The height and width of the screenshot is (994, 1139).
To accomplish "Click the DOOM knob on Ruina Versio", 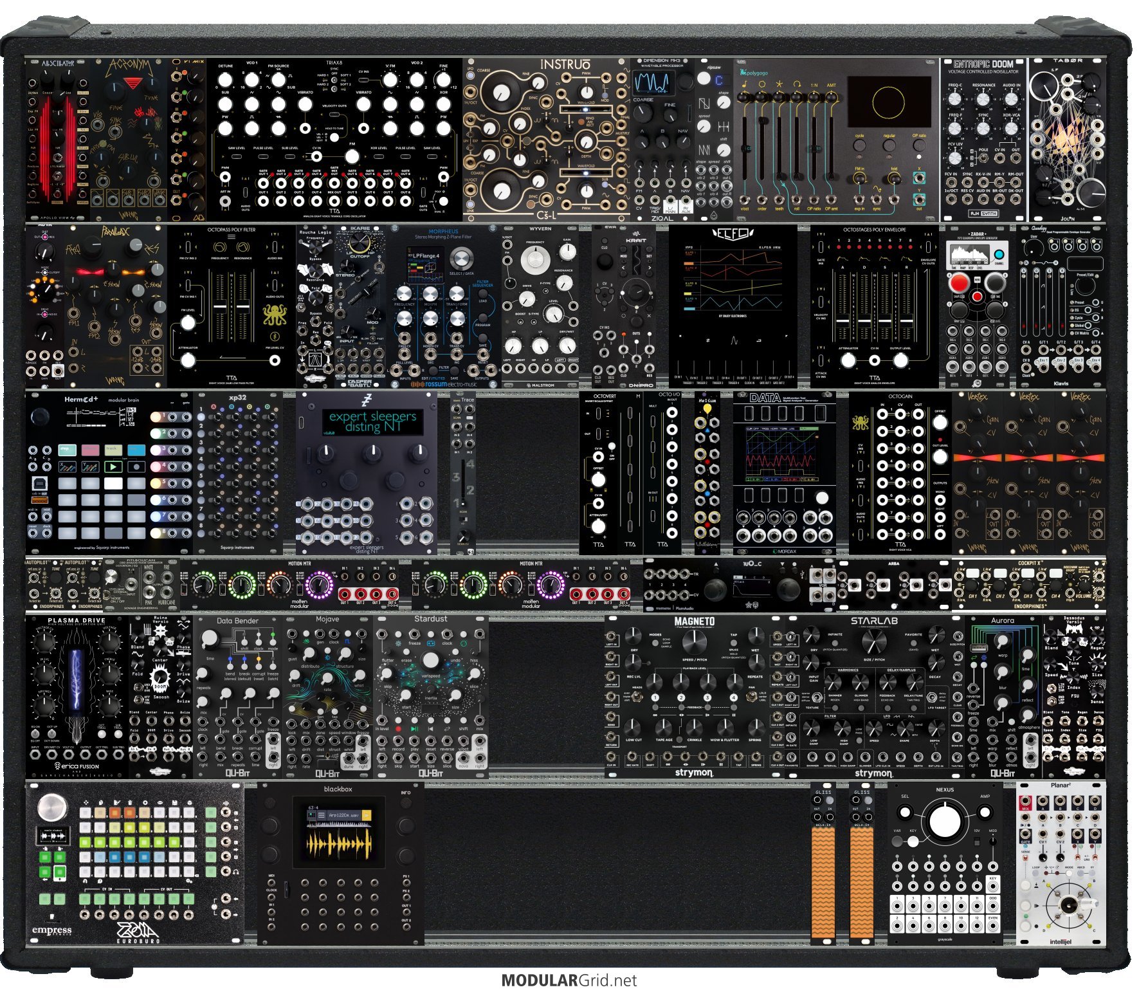I will click(160, 677).
